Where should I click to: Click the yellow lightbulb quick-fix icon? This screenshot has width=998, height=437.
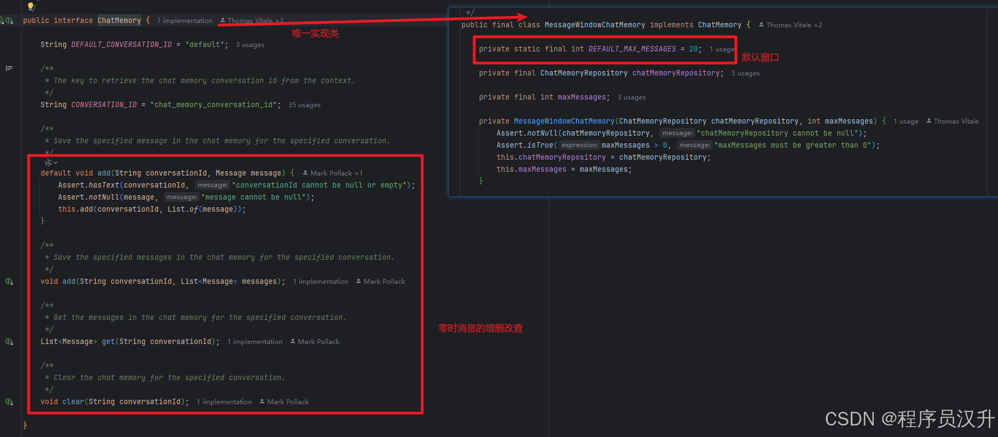(x=31, y=6)
